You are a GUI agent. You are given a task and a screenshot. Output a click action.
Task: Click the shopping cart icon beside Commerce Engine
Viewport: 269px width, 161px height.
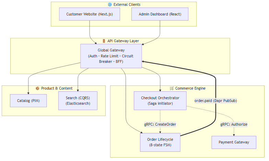(x=172, y=88)
